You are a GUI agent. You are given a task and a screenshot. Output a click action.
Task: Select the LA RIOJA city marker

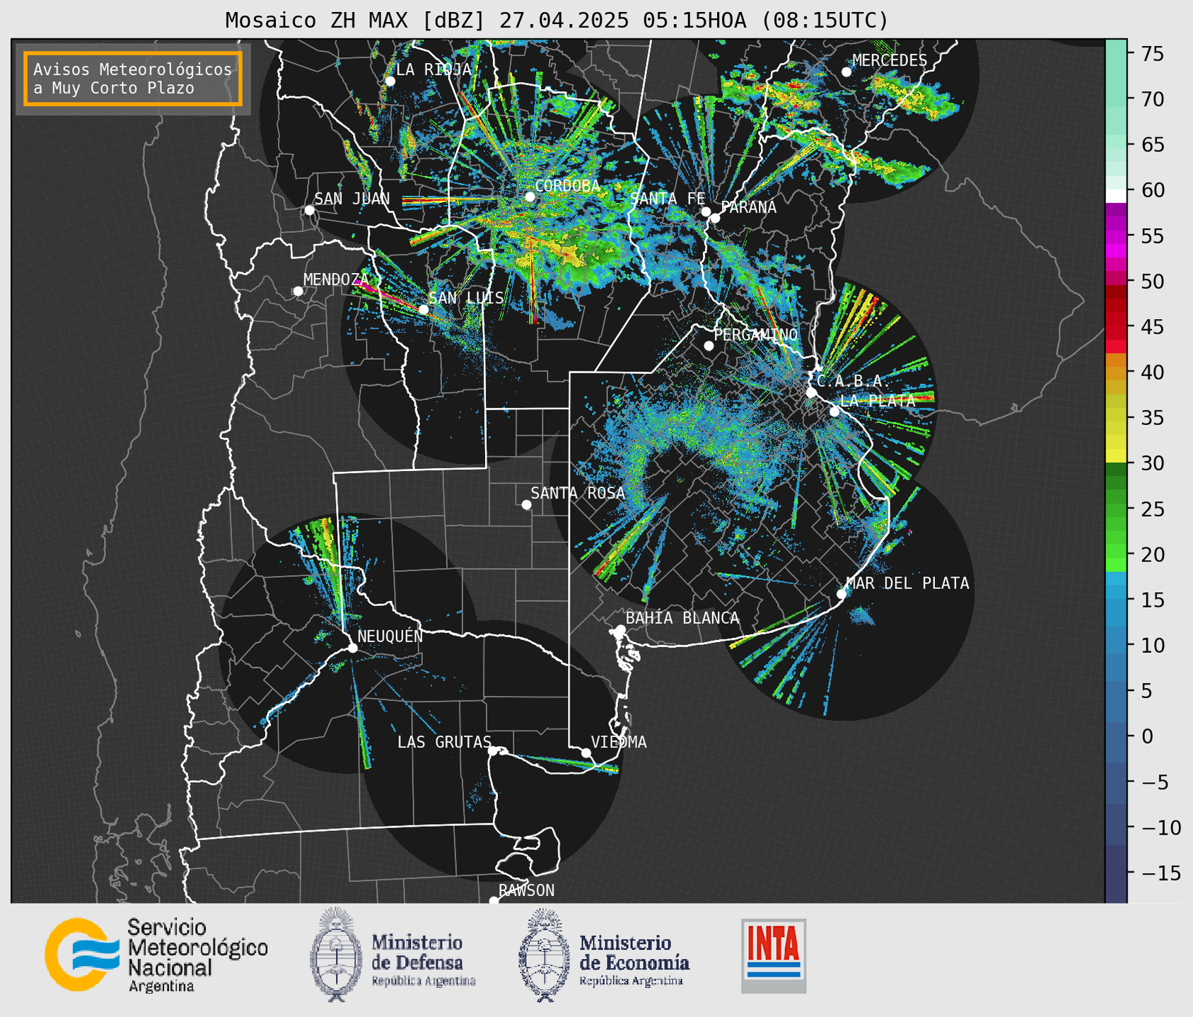(390, 81)
